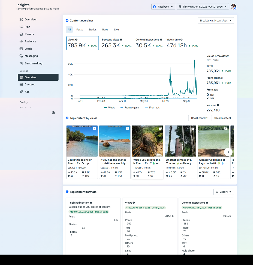
Task: Toggle the From organic legend entry
Action: pyautogui.click(x=130, y=107)
